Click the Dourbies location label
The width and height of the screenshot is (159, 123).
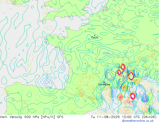point(104,84)
